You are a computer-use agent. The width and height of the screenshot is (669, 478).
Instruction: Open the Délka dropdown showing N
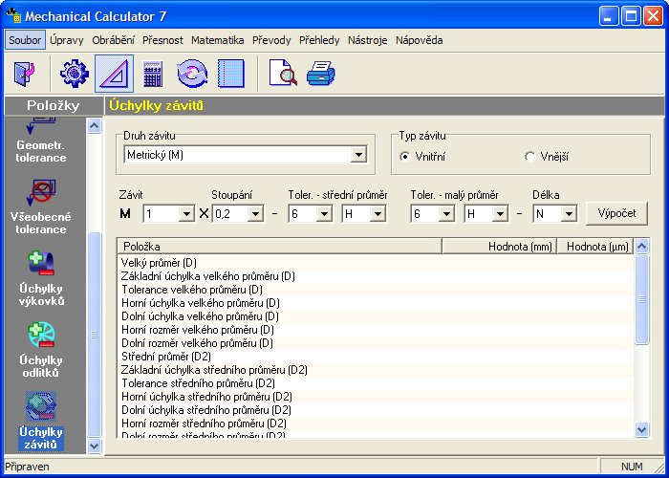point(569,214)
